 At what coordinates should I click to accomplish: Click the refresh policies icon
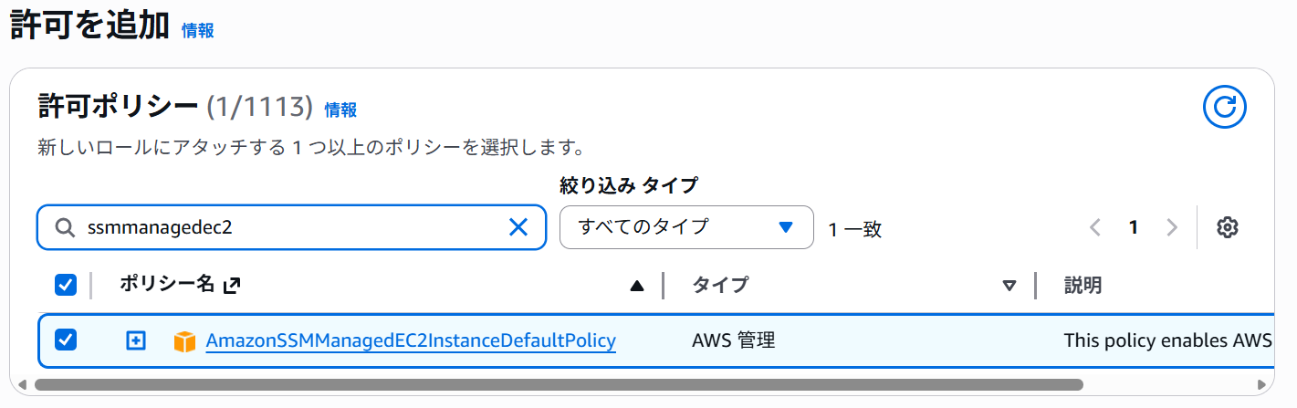1224,108
